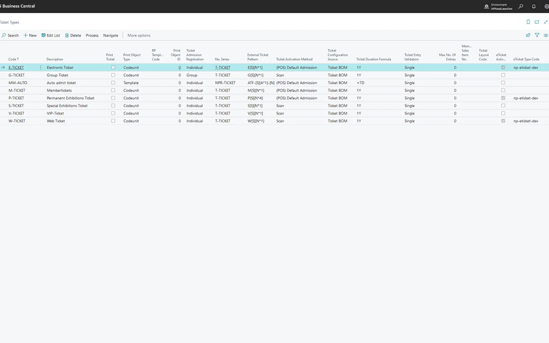549x343 pixels.
Task: Toggle eTicket Activated checkbox for P-TICKET
Action: [x=503, y=98]
